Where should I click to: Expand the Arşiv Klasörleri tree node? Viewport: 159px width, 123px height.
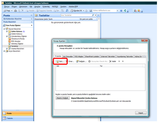click(x=4, y=51)
